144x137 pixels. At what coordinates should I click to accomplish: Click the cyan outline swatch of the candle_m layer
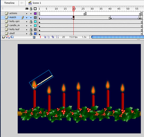tap(35, 25)
